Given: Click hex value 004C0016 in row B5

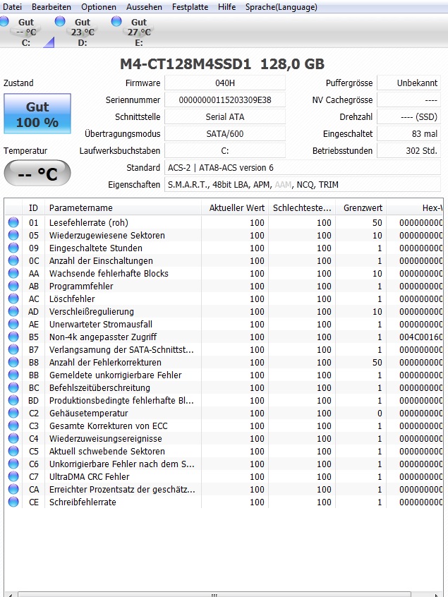Looking at the screenshot, I should pyautogui.click(x=420, y=337).
